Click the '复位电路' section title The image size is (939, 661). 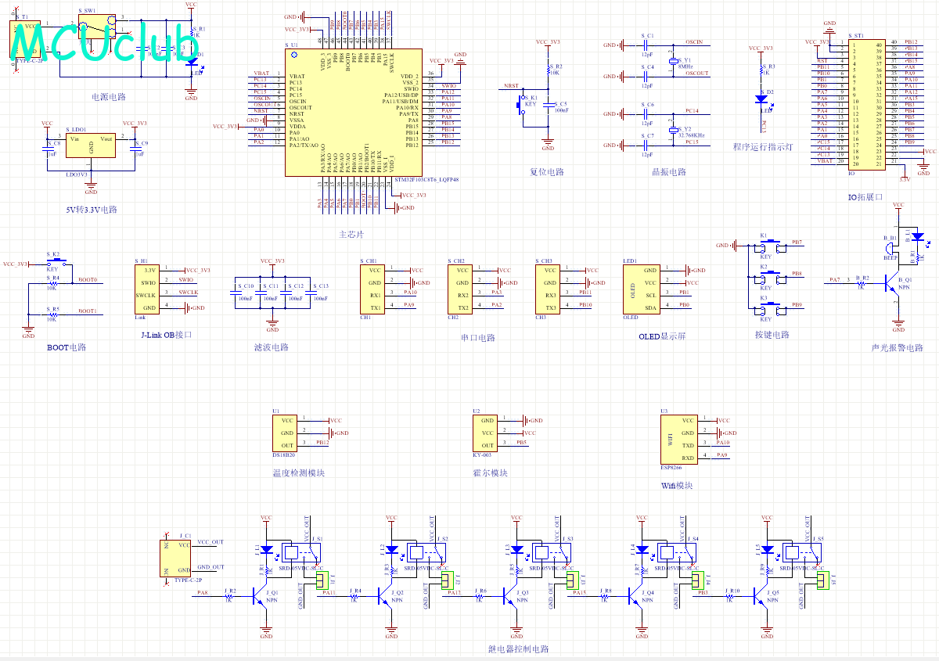click(547, 172)
